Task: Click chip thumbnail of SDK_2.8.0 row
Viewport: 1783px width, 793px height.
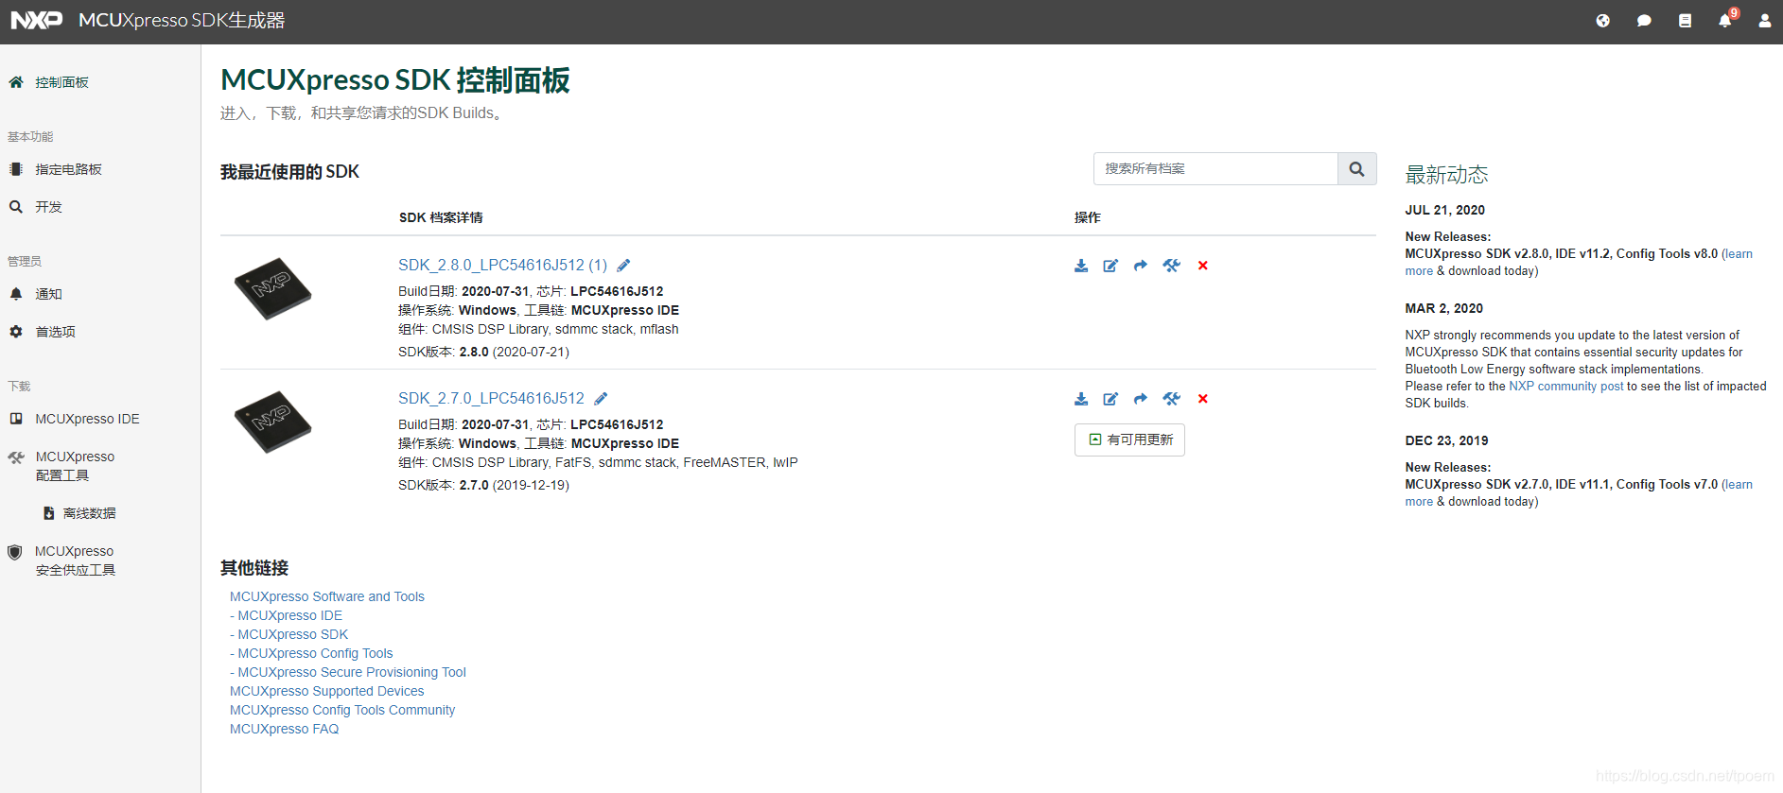Action: 272,288
